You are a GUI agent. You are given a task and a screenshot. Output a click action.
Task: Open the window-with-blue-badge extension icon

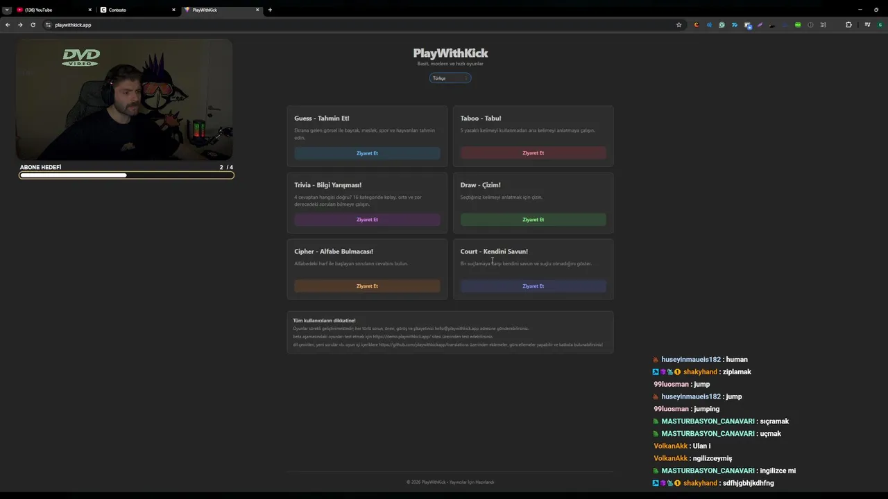(x=747, y=25)
